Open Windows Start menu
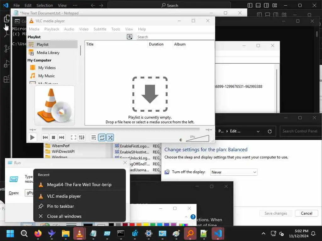Image resolution: width=322 pixels, height=241 pixels. 10,233
